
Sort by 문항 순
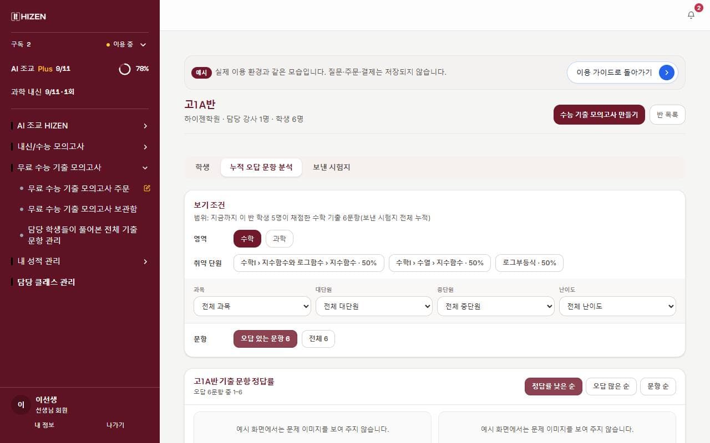click(x=658, y=387)
